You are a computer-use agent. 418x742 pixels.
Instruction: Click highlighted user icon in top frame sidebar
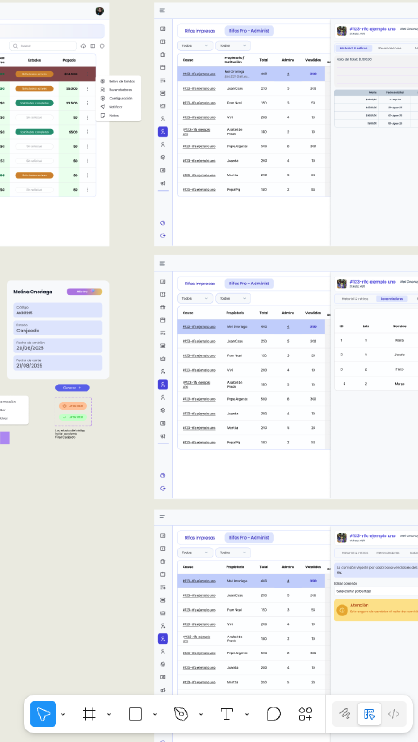(163, 132)
